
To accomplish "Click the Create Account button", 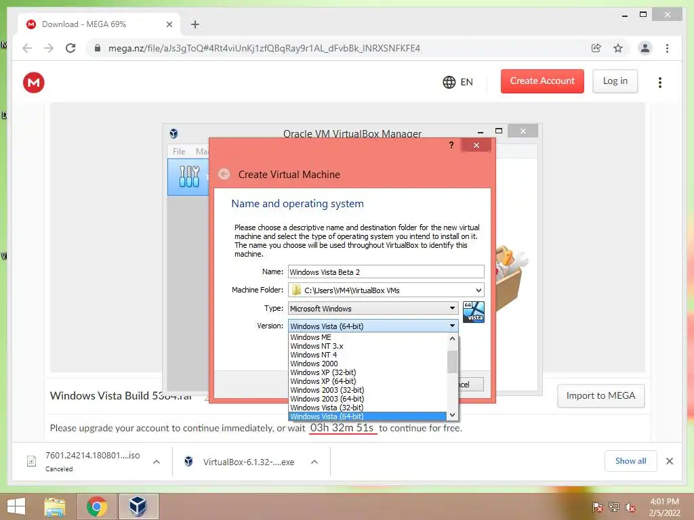I will (542, 81).
